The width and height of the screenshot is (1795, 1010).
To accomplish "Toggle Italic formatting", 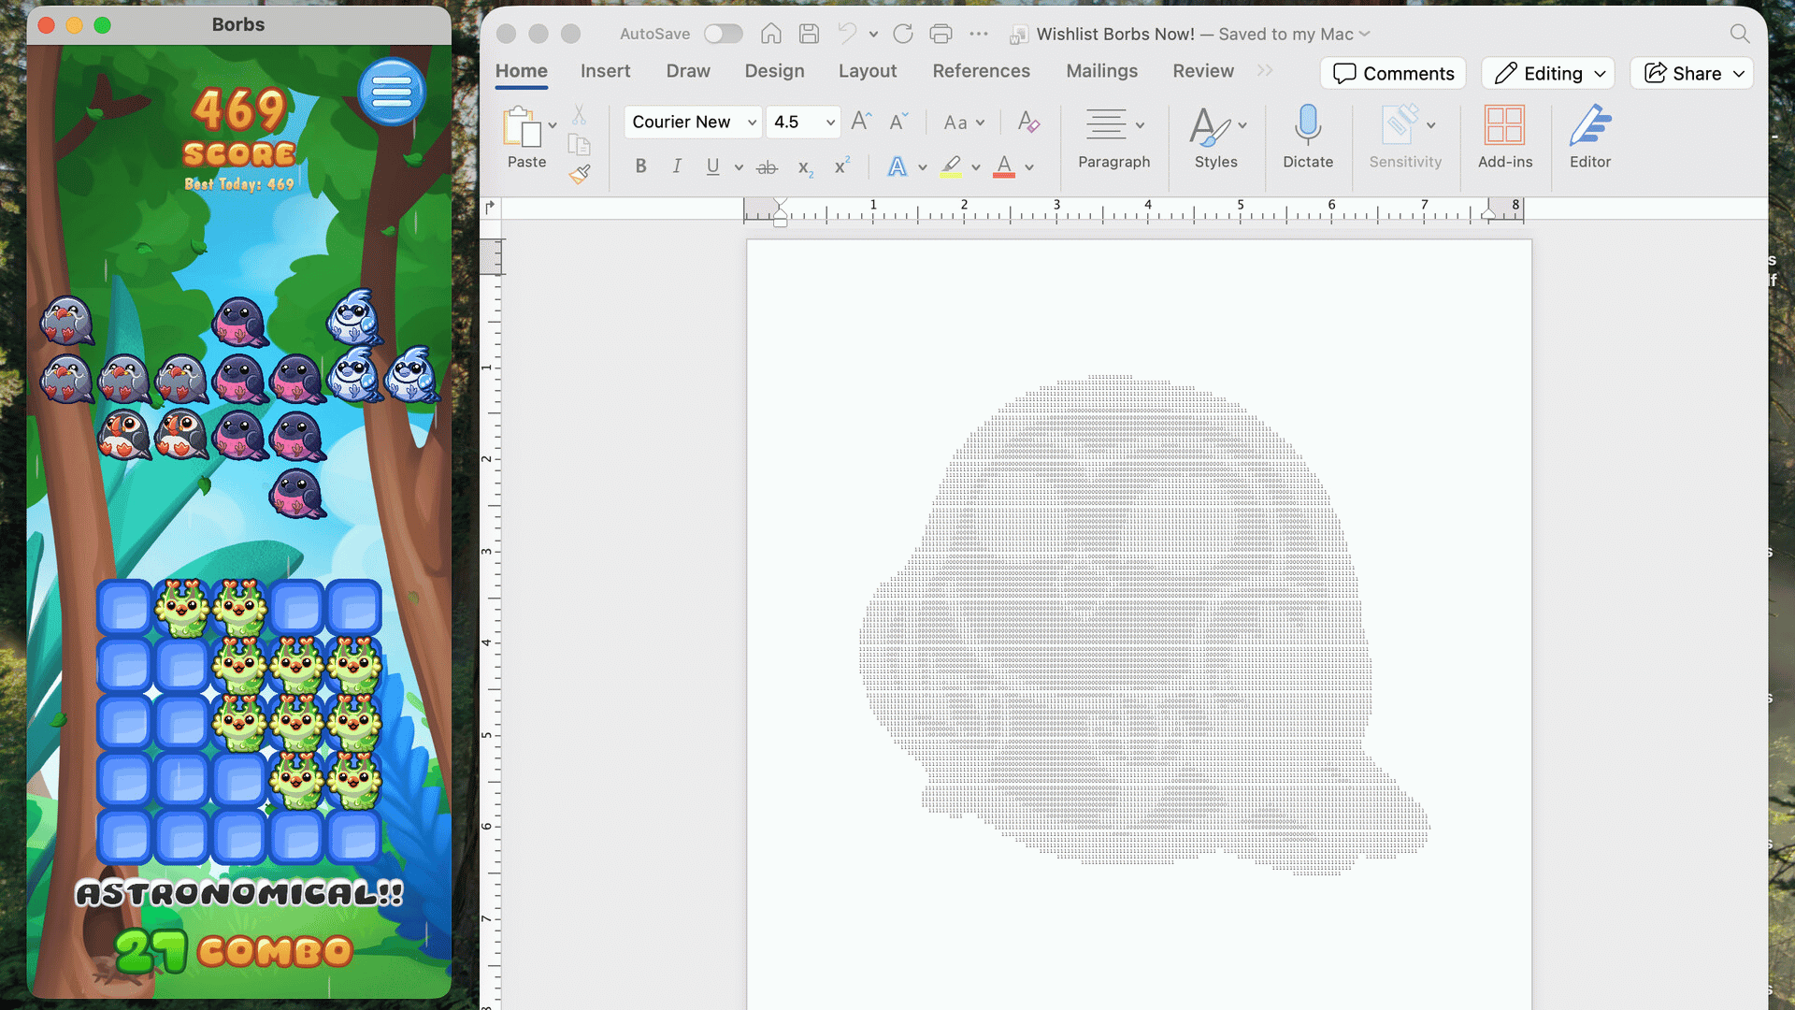I will 677,166.
